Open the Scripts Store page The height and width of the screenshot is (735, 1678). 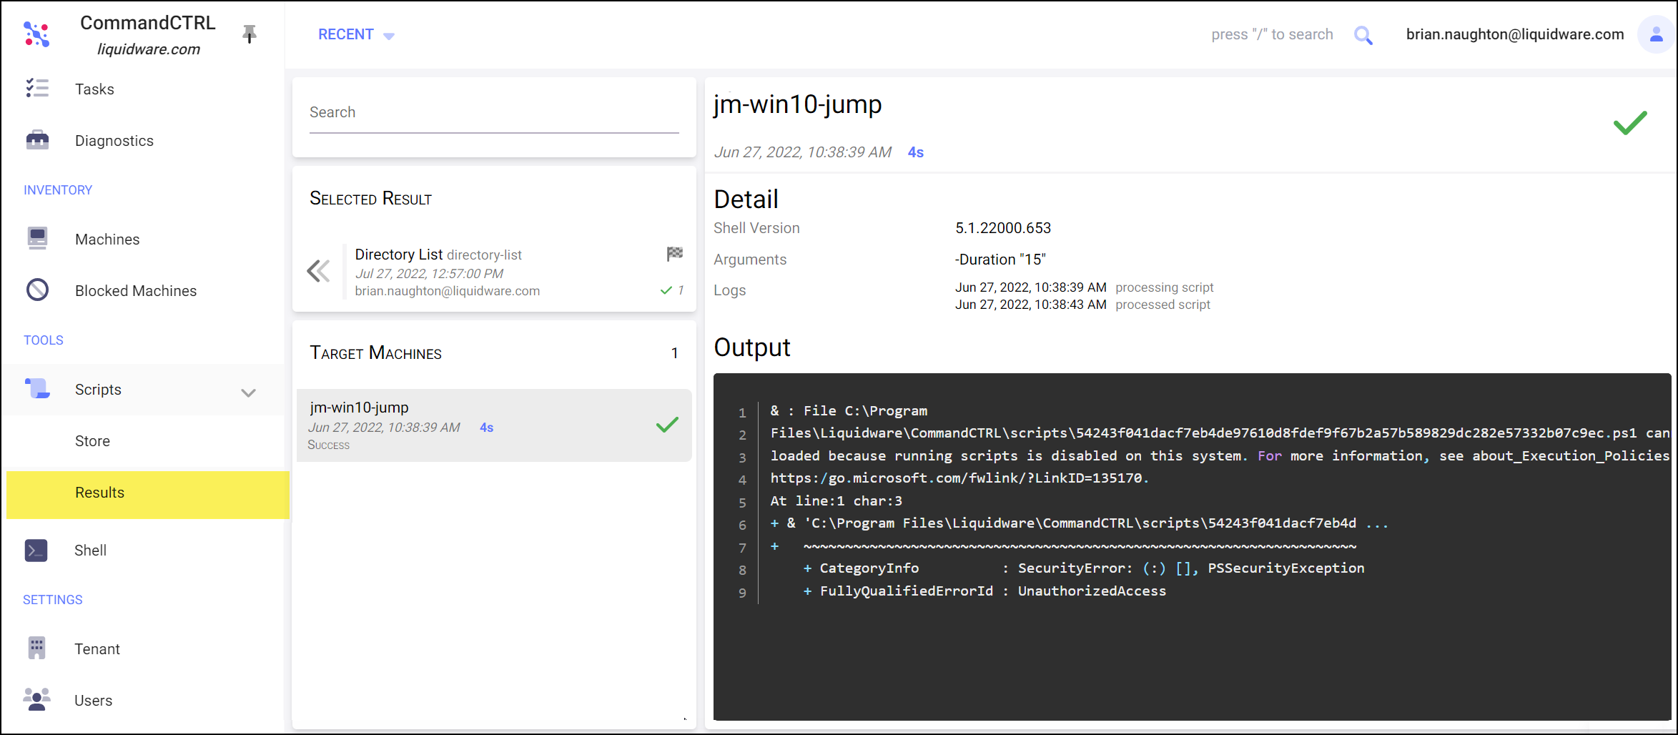pos(92,441)
